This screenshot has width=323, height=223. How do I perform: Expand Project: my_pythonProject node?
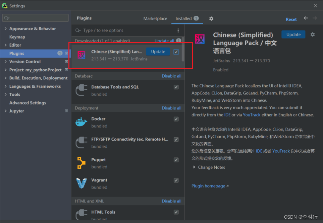(6, 70)
